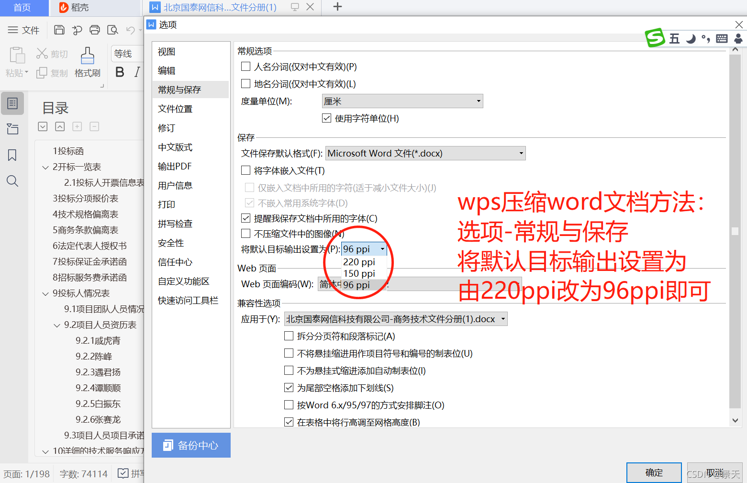Select the Format Painter brush icon
The image size is (747, 483).
tap(88, 55)
